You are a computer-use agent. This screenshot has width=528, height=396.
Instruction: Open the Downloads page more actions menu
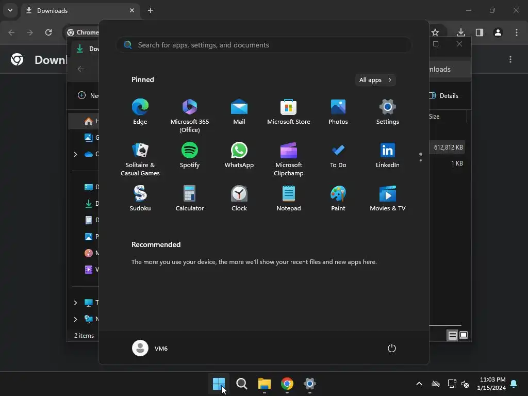pyautogui.click(x=510, y=59)
